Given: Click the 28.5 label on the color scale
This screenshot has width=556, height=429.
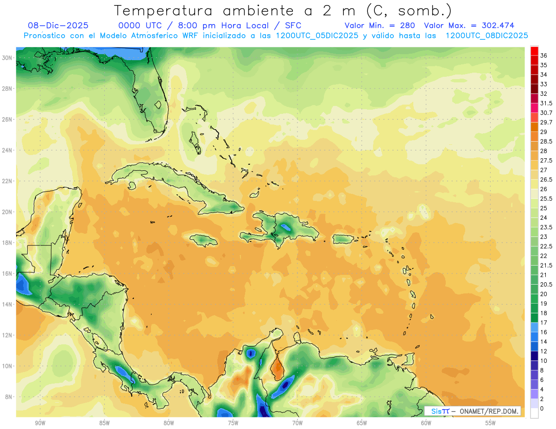Looking at the screenshot, I should coord(546,141).
